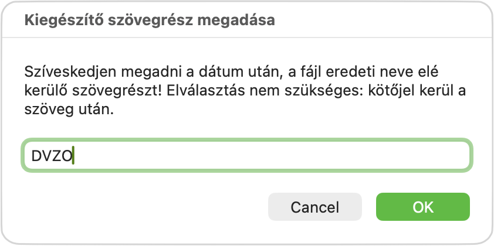Dismiss the dialog using Cancel

314,207
